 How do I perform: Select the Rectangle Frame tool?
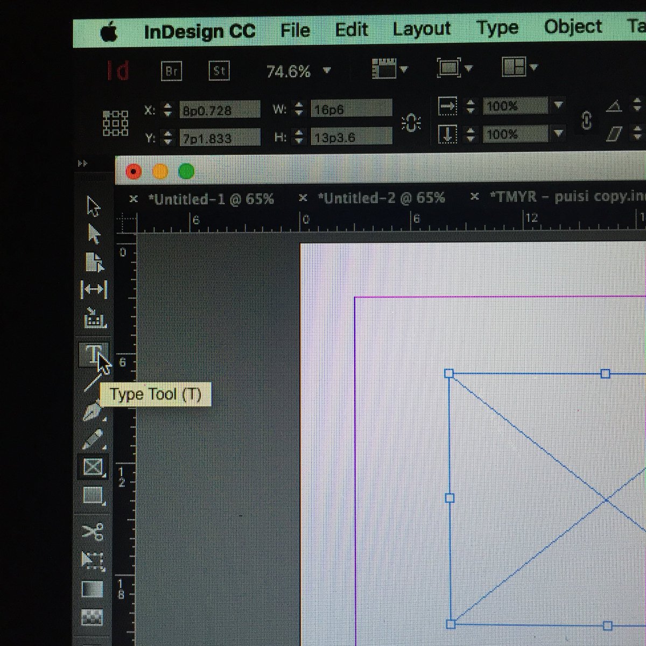point(93,467)
